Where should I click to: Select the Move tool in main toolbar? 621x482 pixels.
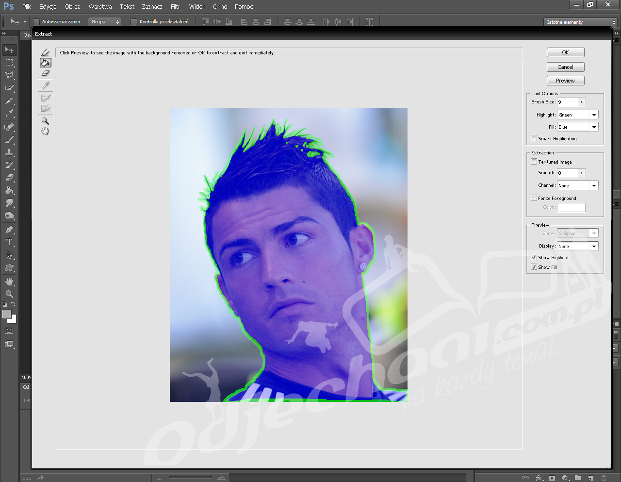[x=9, y=50]
